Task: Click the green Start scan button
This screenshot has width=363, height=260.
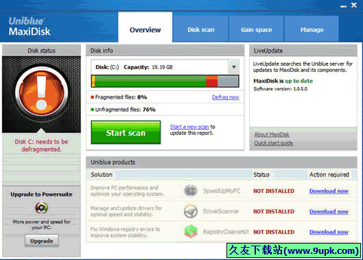Action: [x=126, y=133]
